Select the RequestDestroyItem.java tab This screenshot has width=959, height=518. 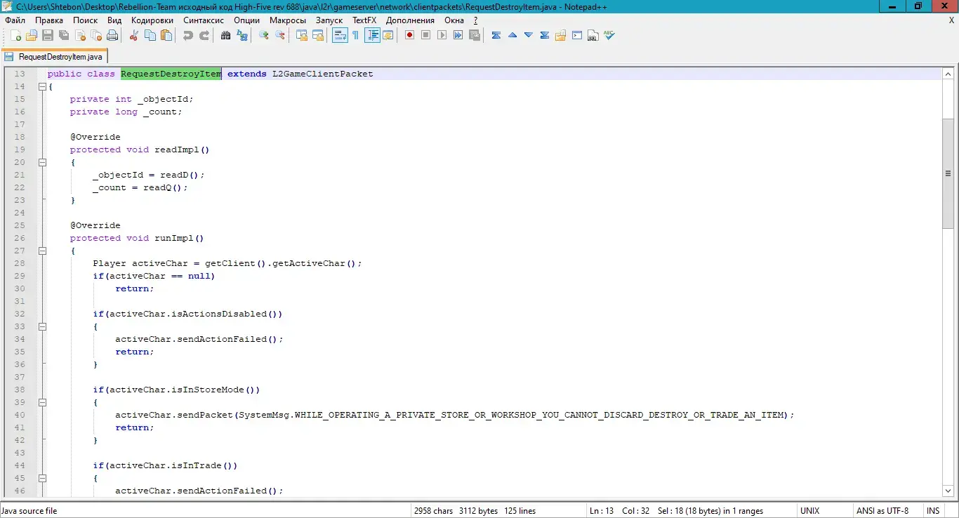coord(55,56)
